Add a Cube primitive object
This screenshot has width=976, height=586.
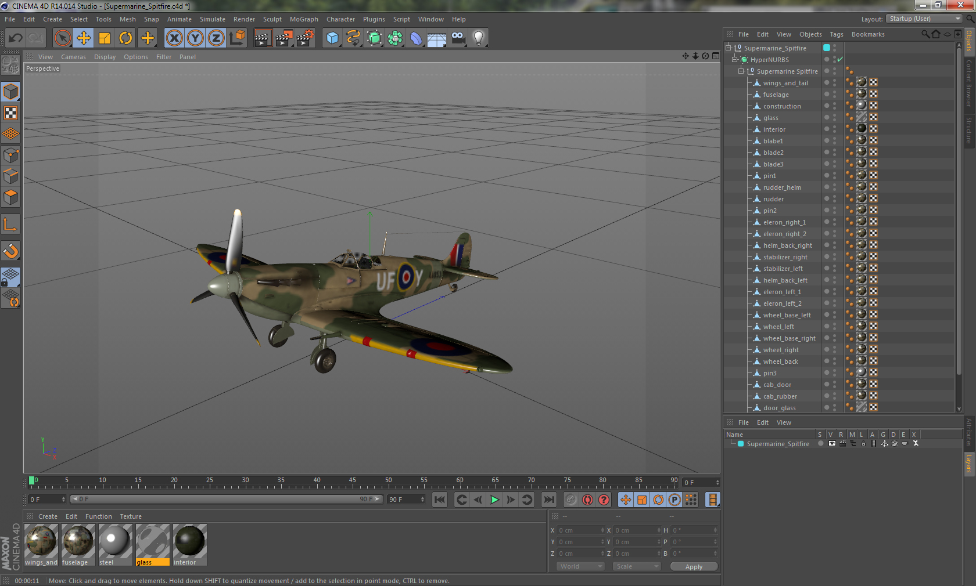point(332,38)
